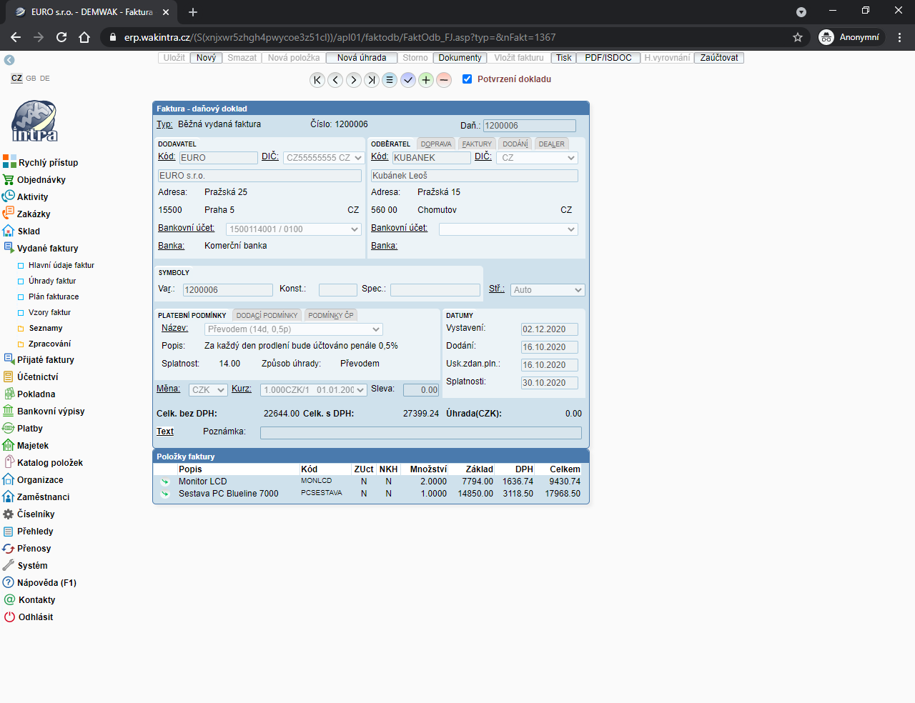Toggle the Potvrzení dokladu checkbox
Viewport: 915px width, 703px height.
pos(467,79)
